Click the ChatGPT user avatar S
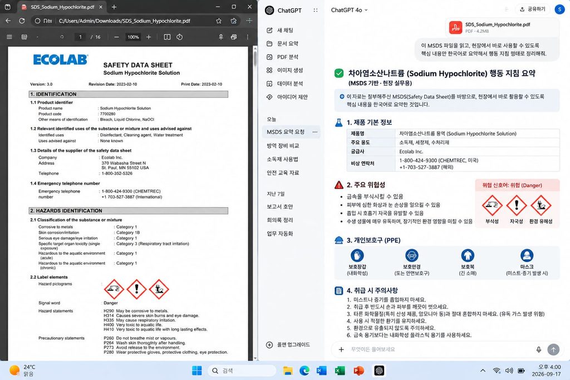570x380 pixels. coord(559,9)
